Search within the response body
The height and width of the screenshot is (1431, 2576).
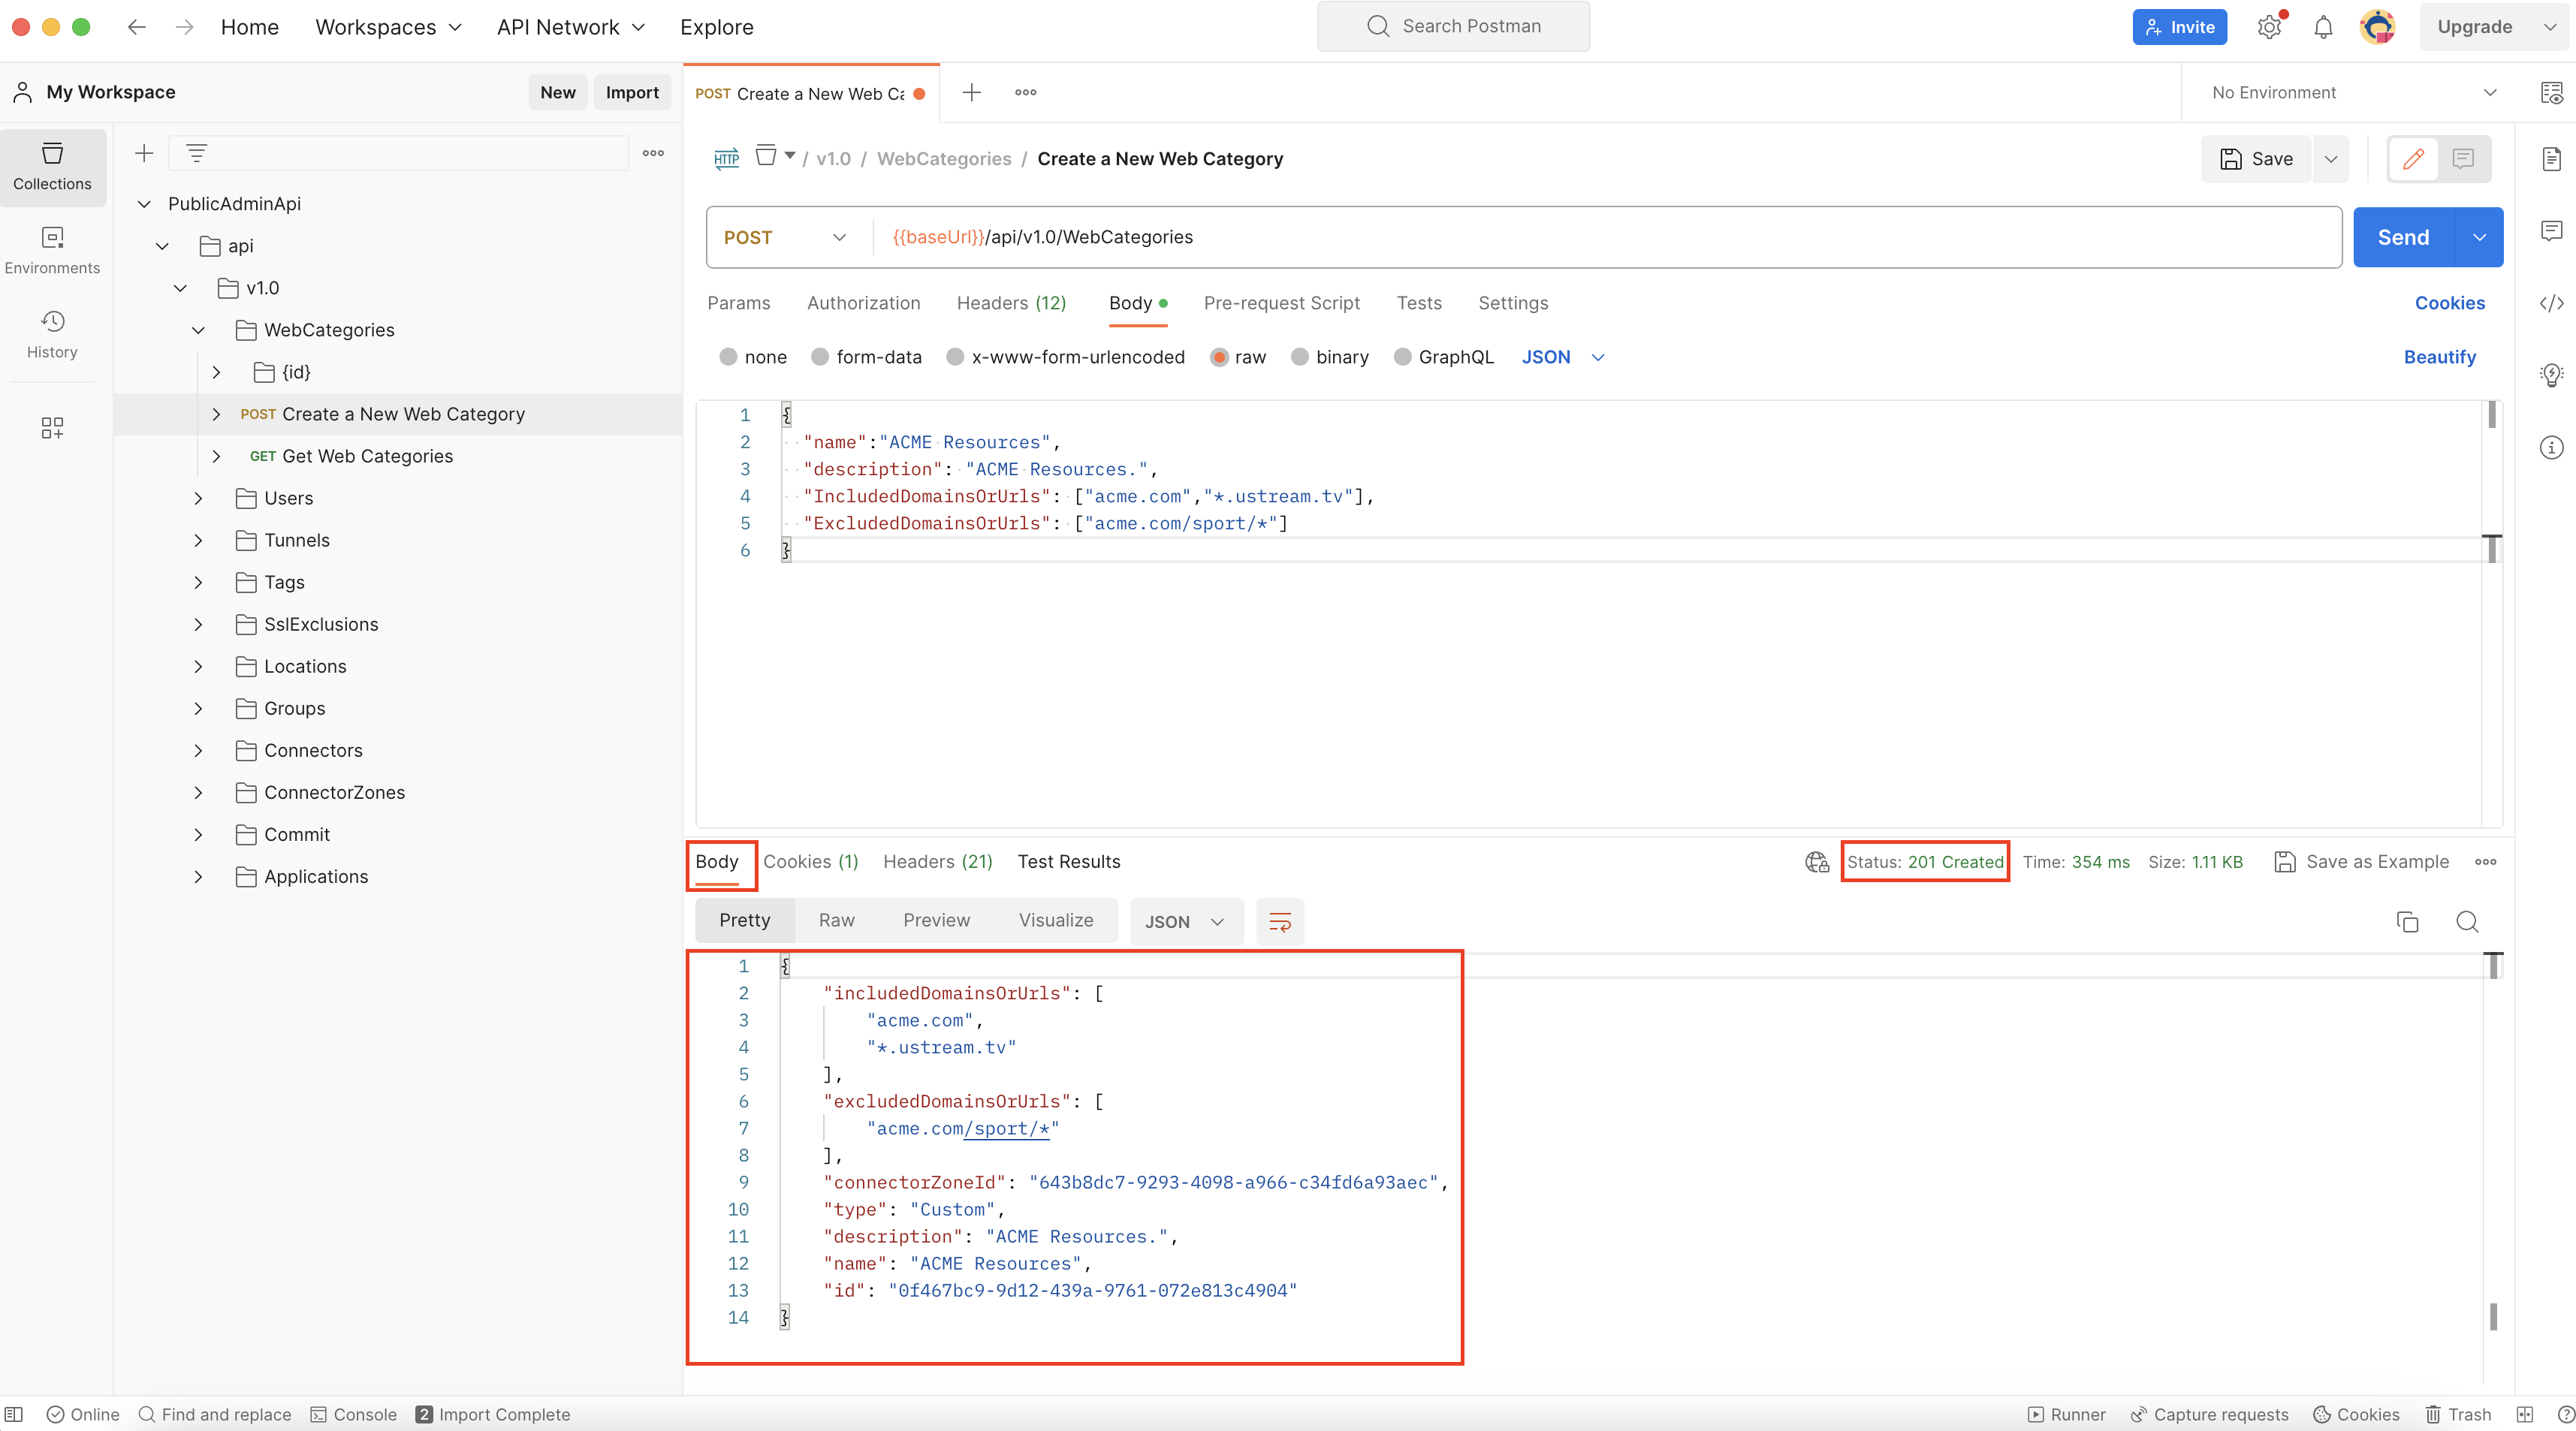(2467, 922)
